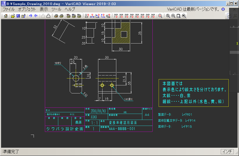
Task: Click the blue info icon beside version message
Action: [223, 9]
